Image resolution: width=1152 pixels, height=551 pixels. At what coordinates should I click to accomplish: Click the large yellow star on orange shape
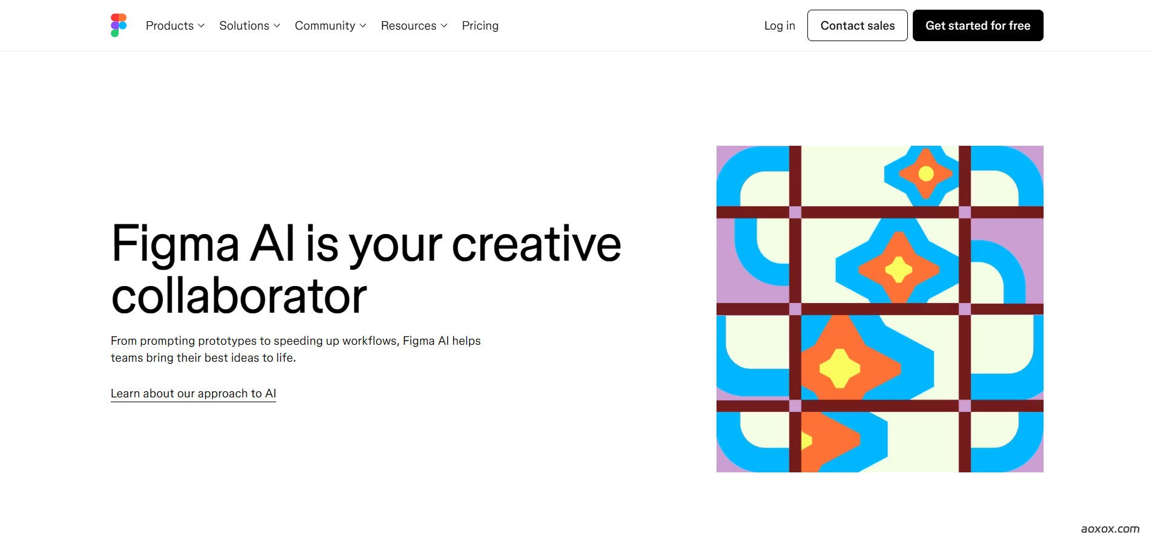(839, 368)
